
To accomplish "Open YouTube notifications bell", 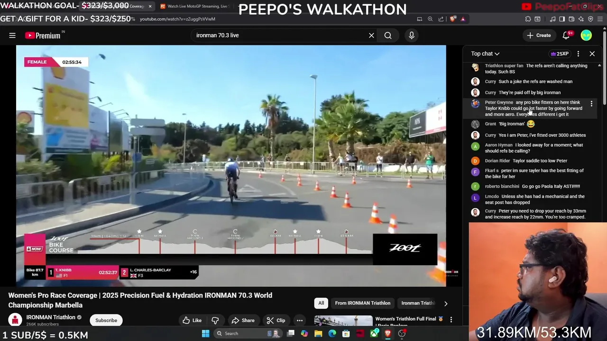I will click(x=566, y=35).
